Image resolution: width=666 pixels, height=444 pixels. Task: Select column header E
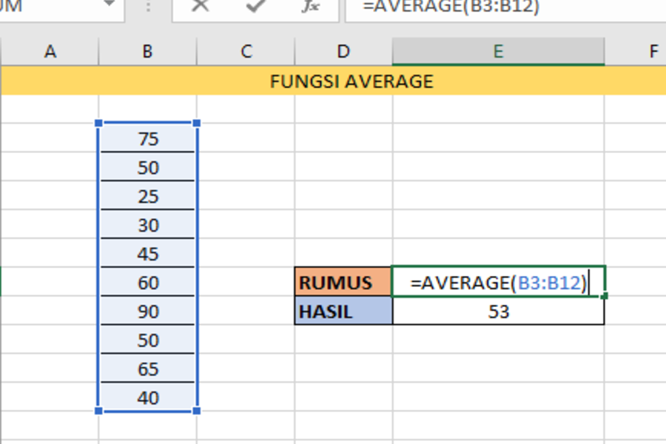(x=498, y=52)
